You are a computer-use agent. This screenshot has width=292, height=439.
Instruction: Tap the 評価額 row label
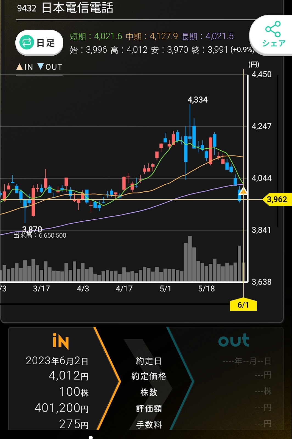149,408
